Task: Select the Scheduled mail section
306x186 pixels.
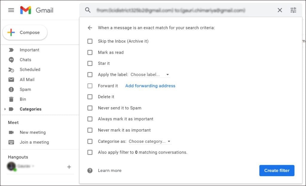Action: [x=30, y=69]
